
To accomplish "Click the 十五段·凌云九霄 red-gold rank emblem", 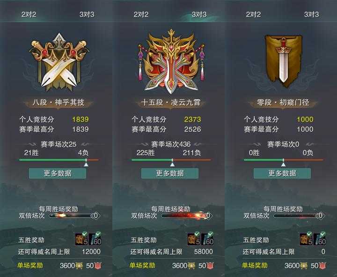I will coord(171,62).
